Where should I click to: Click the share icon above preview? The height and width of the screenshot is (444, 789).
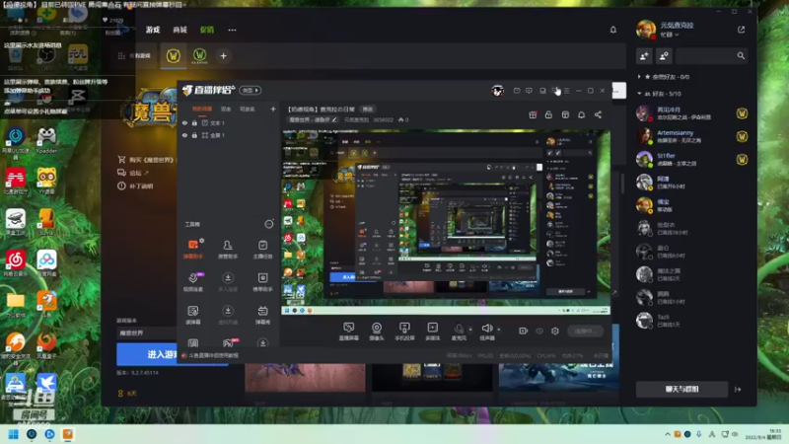(x=598, y=114)
